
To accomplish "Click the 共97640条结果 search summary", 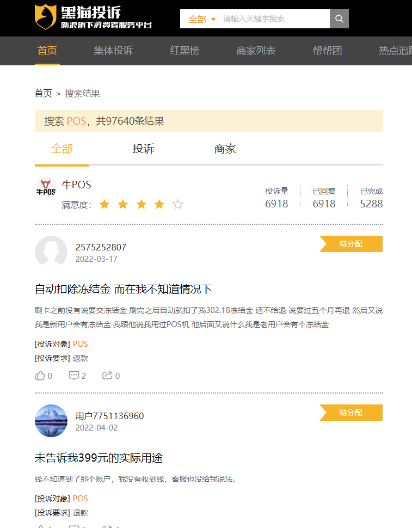I will point(130,121).
